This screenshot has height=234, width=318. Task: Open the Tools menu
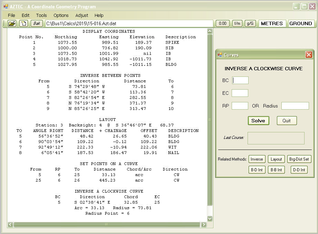(x=41, y=15)
